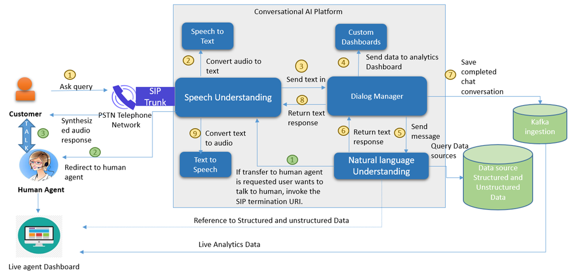Click the Data source Structured and Unstructured cylinder

click(498, 177)
